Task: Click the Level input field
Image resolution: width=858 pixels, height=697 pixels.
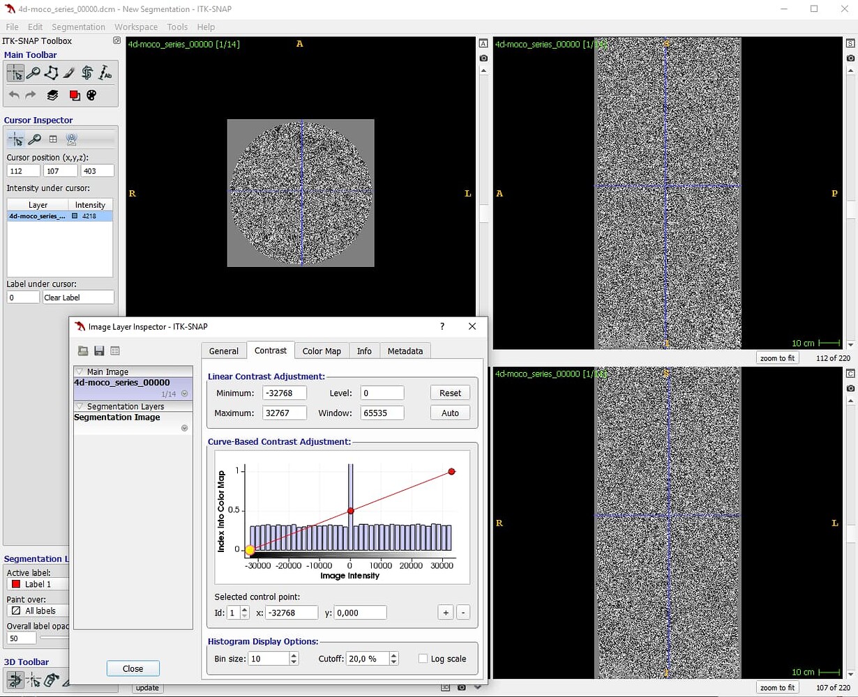Action: (x=382, y=392)
